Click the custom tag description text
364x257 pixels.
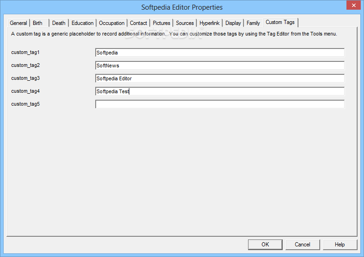click(x=174, y=34)
